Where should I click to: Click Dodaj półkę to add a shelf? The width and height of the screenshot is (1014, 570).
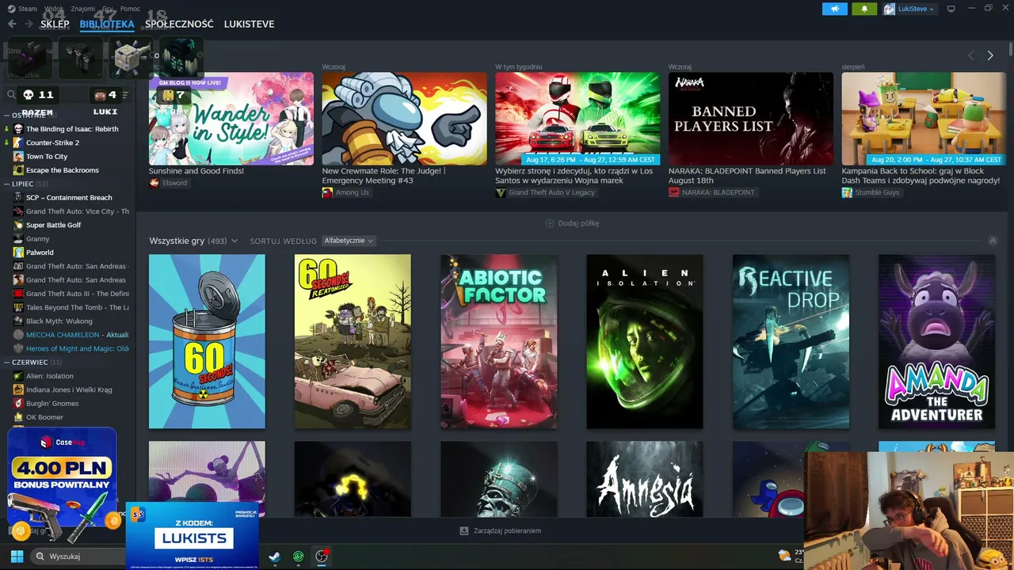coord(572,223)
